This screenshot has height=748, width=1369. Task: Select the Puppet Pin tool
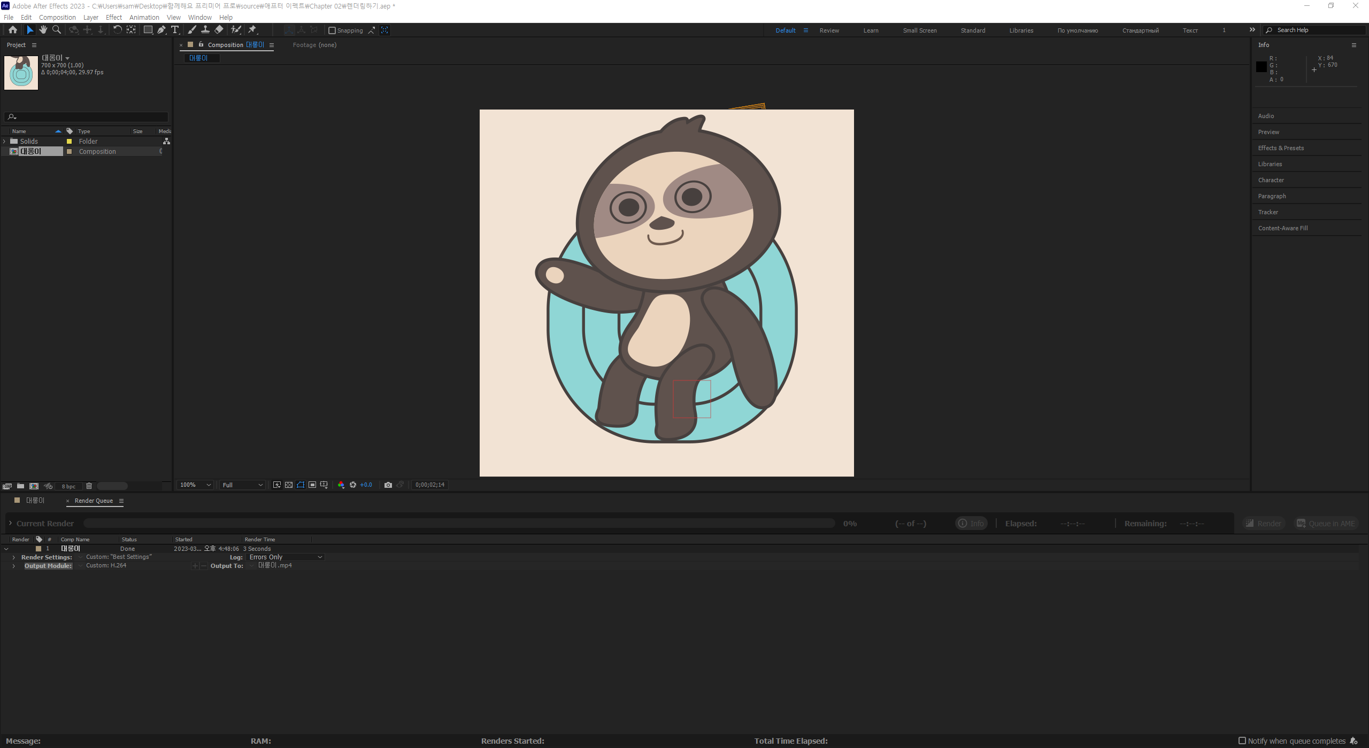click(252, 30)
